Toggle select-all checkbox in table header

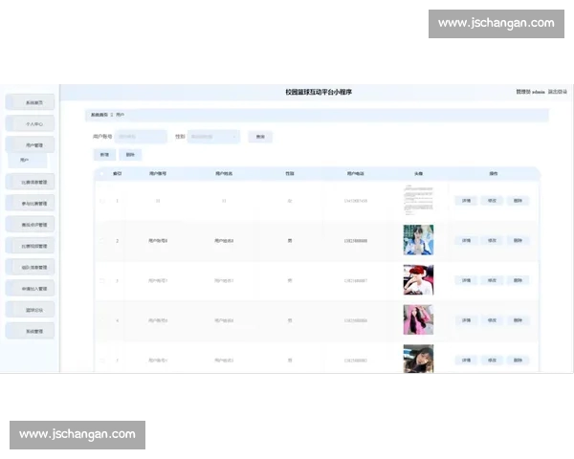coord(102,174)
